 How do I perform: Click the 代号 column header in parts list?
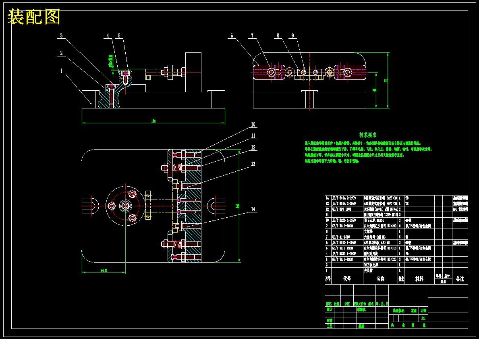coord(347,279)
